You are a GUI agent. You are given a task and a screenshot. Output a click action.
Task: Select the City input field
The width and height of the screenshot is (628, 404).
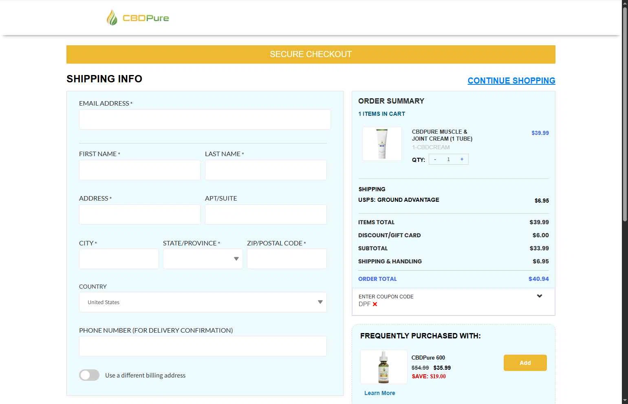119,259
